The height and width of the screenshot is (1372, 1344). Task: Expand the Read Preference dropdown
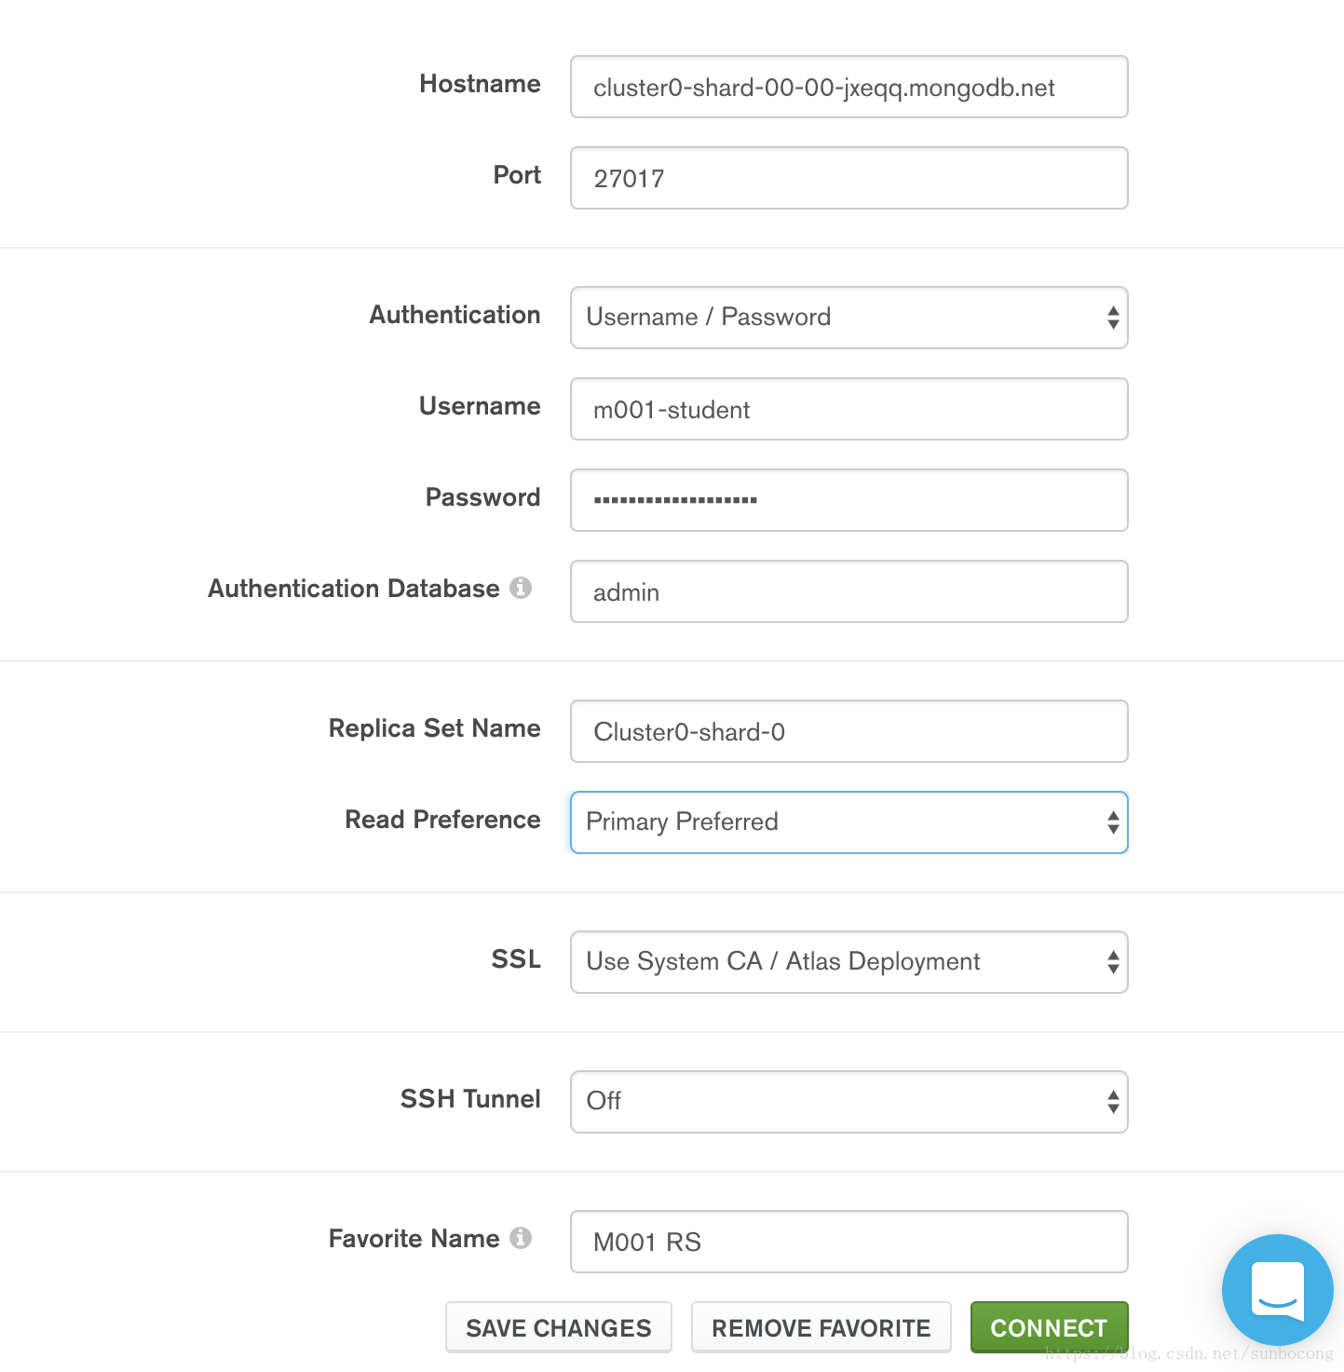pos(848,822)
